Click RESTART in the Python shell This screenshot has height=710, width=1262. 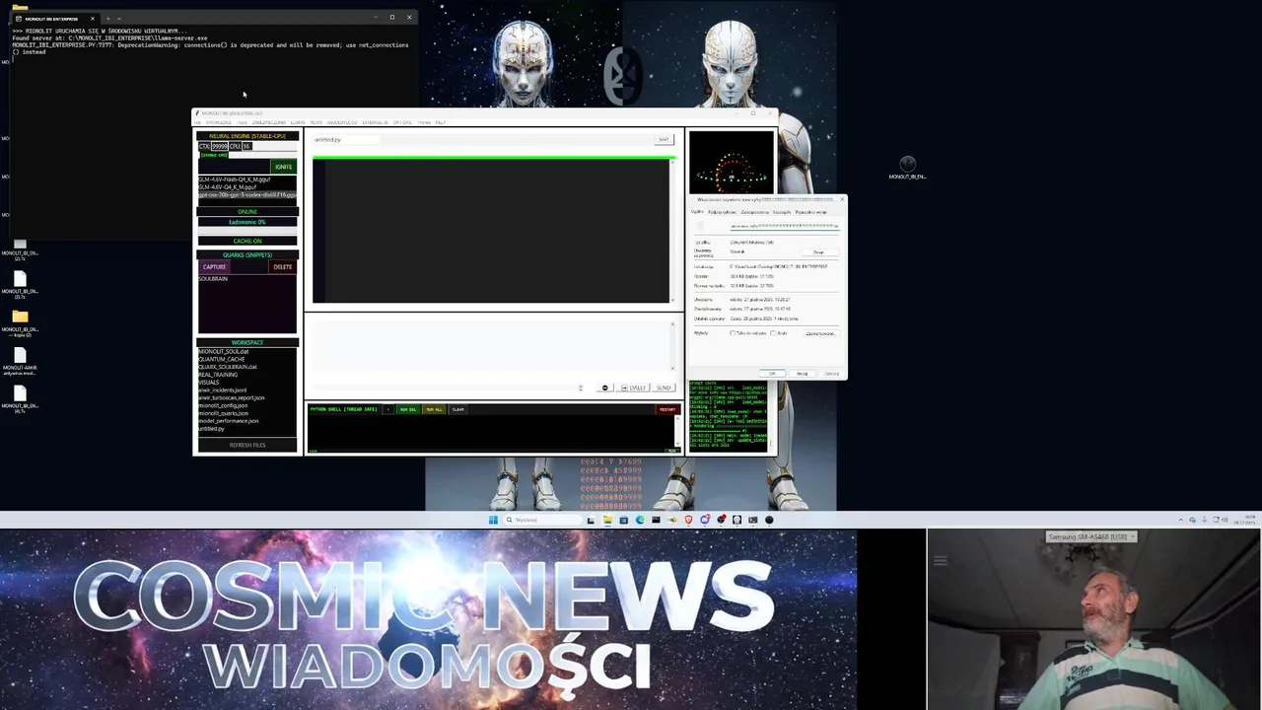[x=667, y=409]
